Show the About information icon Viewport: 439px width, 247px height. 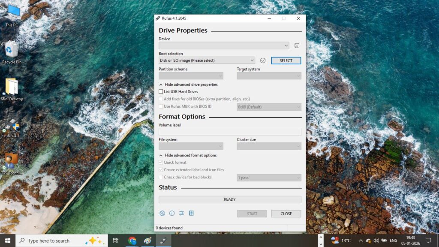click(x=172, y=214)
